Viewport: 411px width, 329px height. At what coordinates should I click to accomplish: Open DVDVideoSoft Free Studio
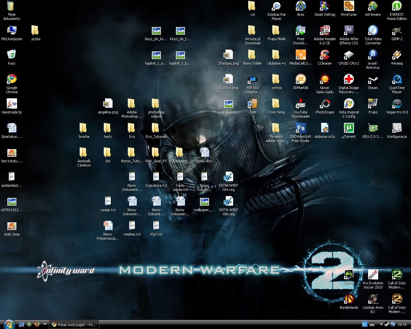[301, 132]
